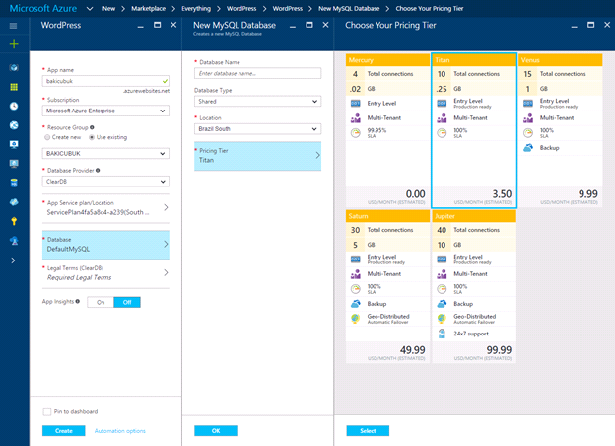Image resolution: width=615 pixels, height=446 pixels.
Task: Click the Saturn price 49.99 value
Action: click(x=413, y=350)
